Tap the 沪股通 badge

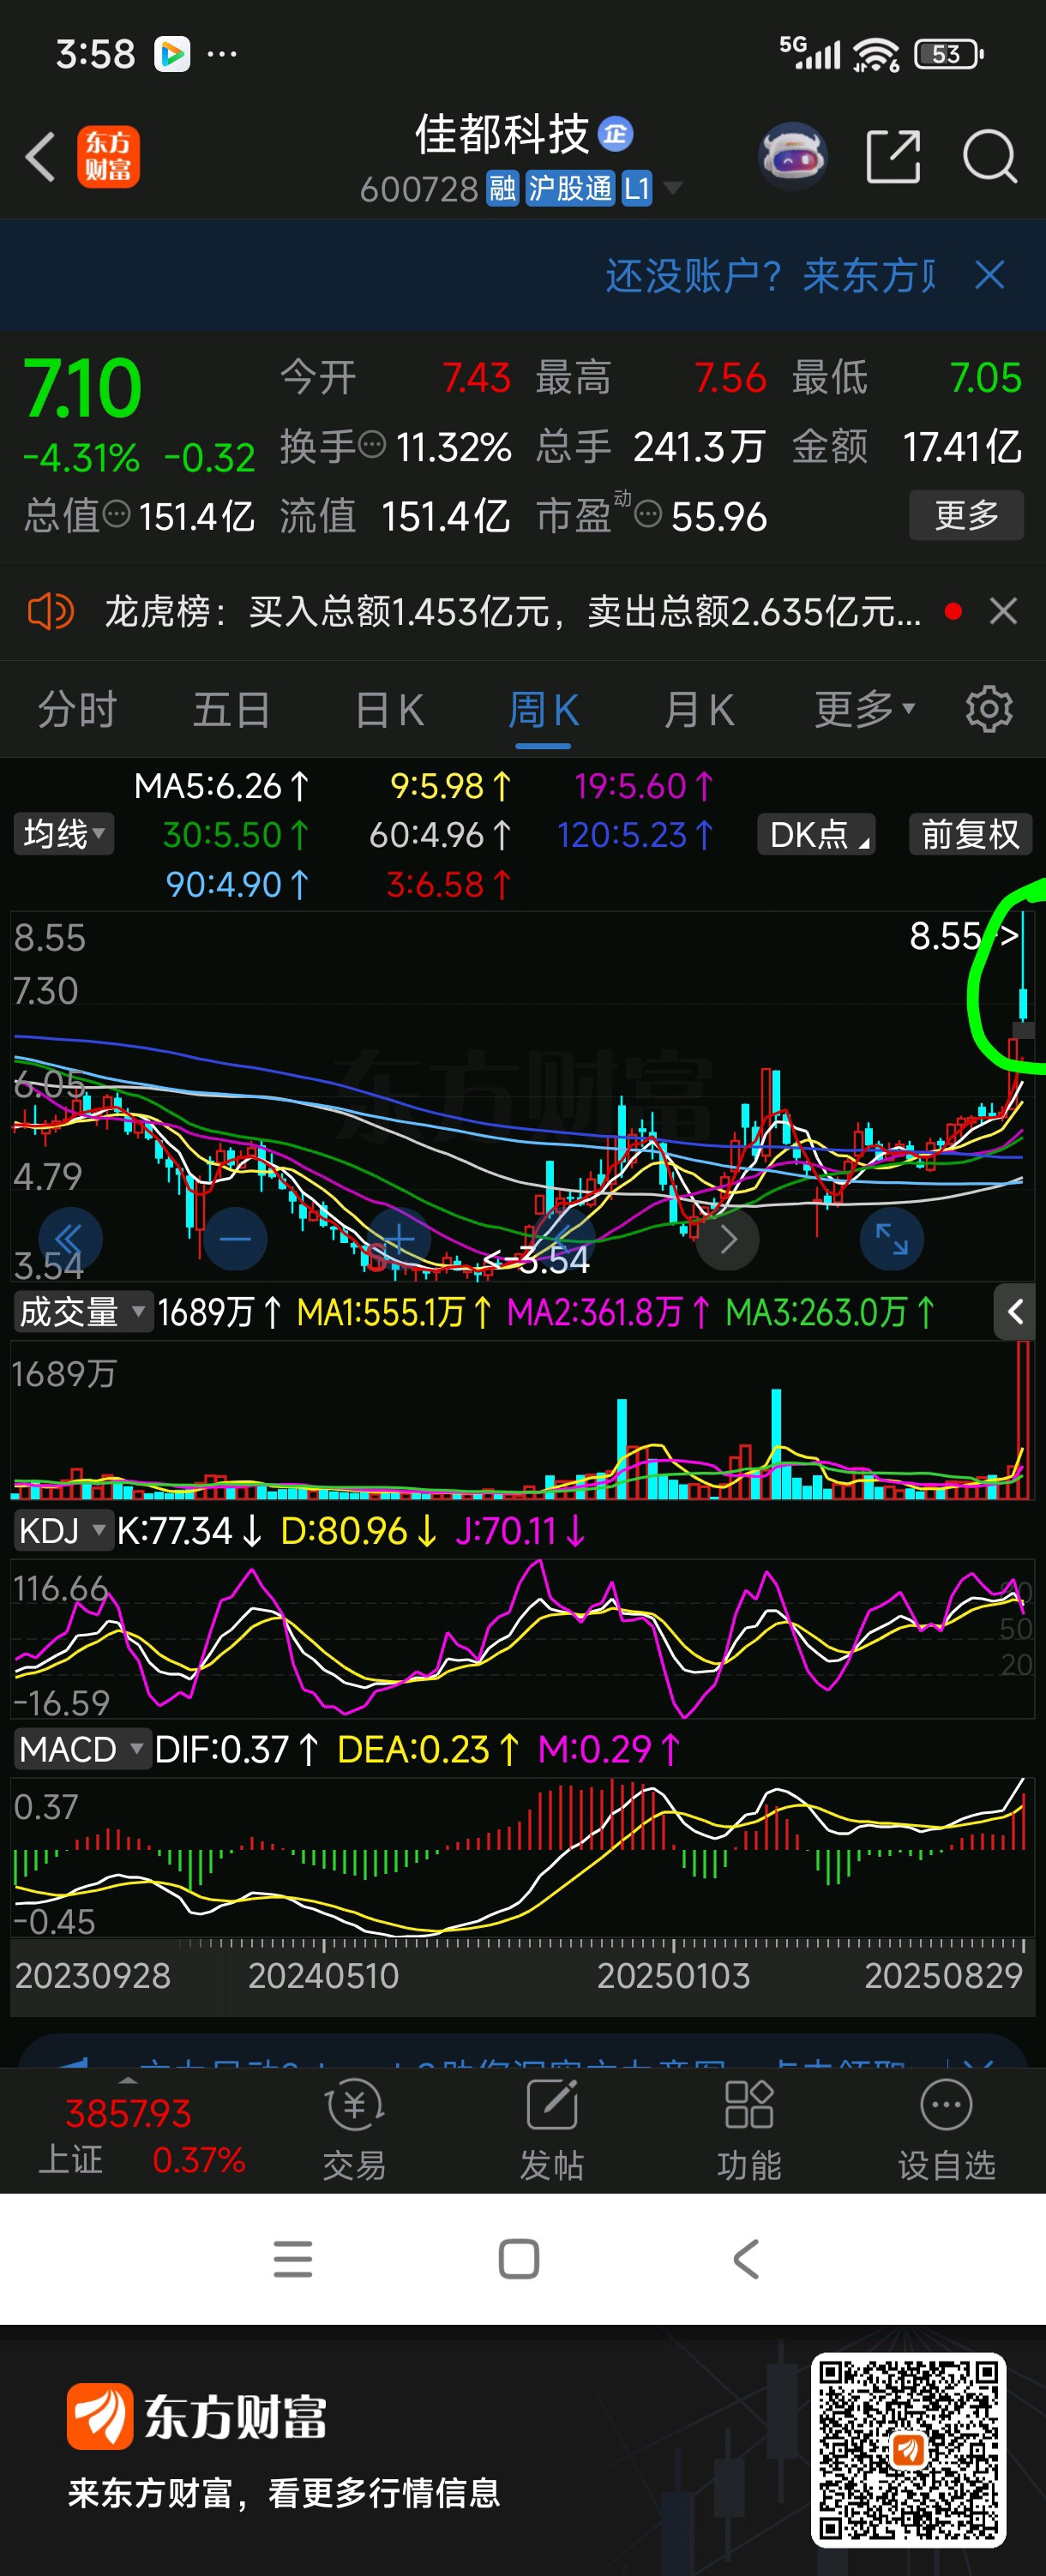(569, 188)
